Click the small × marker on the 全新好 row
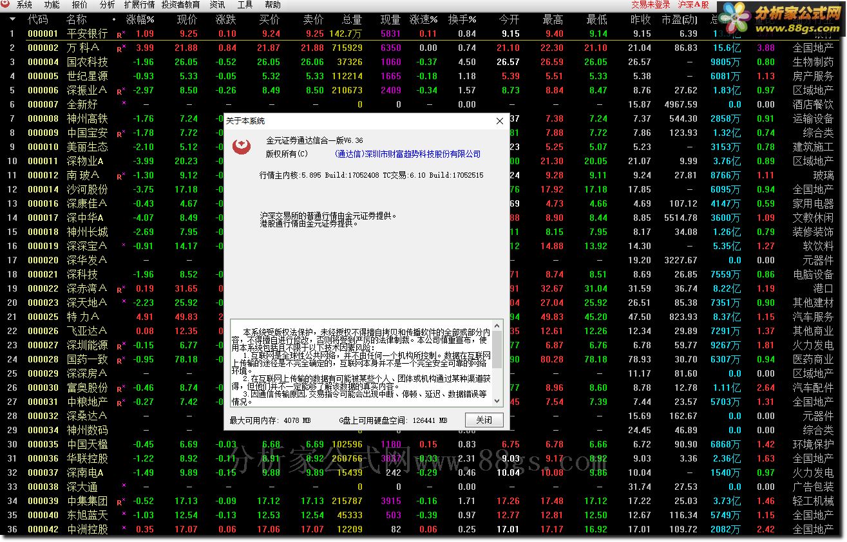The width and height of the screenshot is (847, 542). (124, 103)
